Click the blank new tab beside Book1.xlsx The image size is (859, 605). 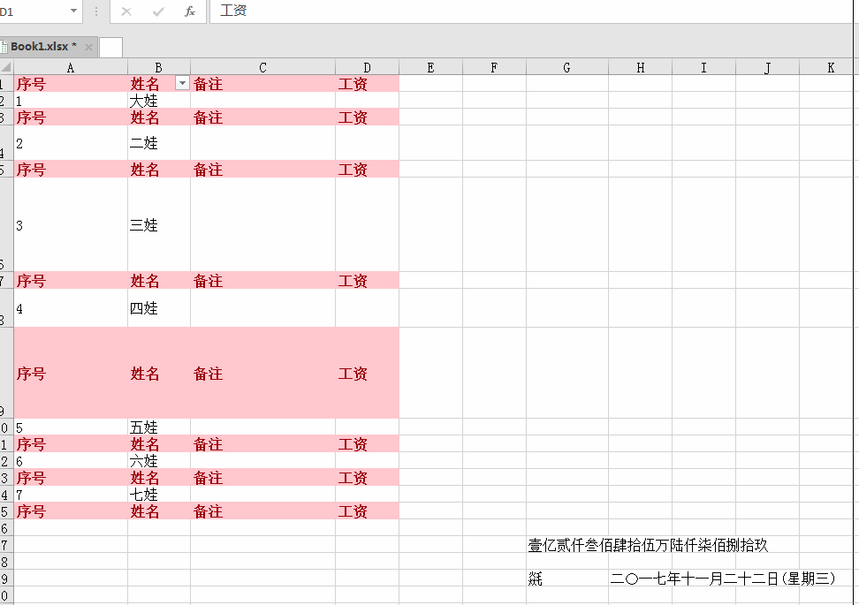(110, 47)
